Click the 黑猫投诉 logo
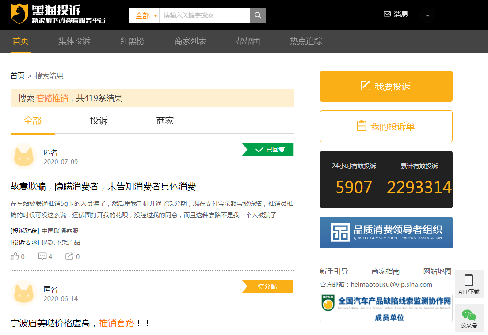The width and height of the screenshot is (488, 335). pos(58,14)
